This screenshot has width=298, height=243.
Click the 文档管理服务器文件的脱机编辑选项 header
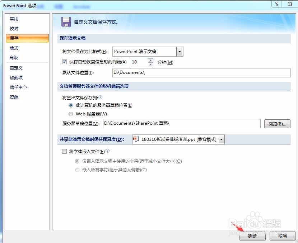tap(94, 86)
